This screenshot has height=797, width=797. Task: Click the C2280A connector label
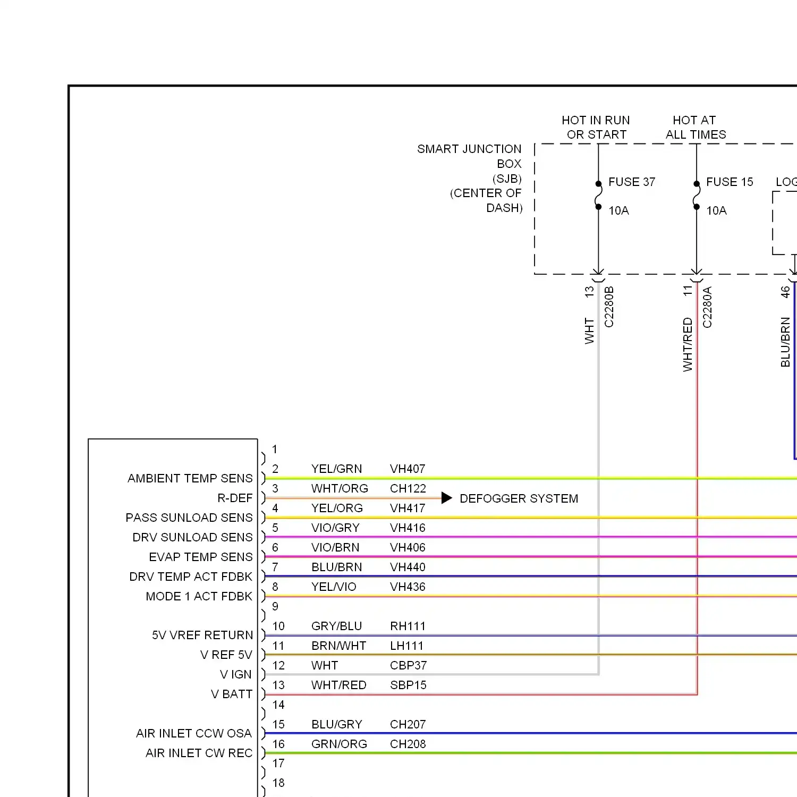[x=707, y=307]
